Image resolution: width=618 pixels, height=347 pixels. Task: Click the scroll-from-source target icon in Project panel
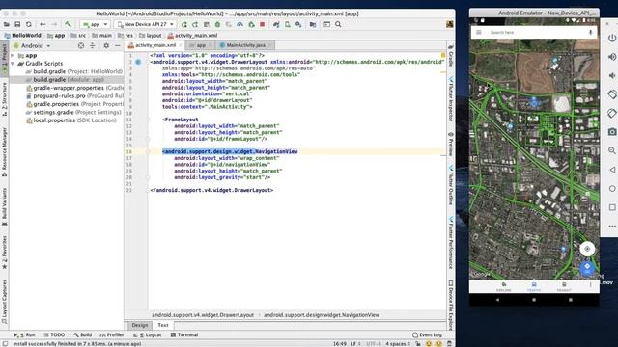(81, 45)
